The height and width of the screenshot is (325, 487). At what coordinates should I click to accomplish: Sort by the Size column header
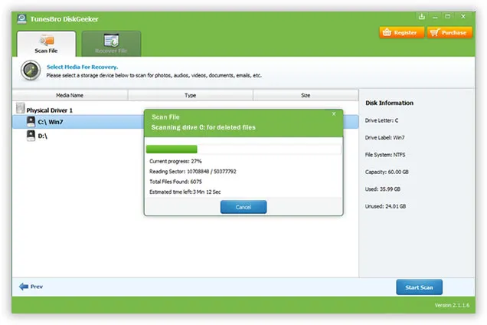(305, 95)
